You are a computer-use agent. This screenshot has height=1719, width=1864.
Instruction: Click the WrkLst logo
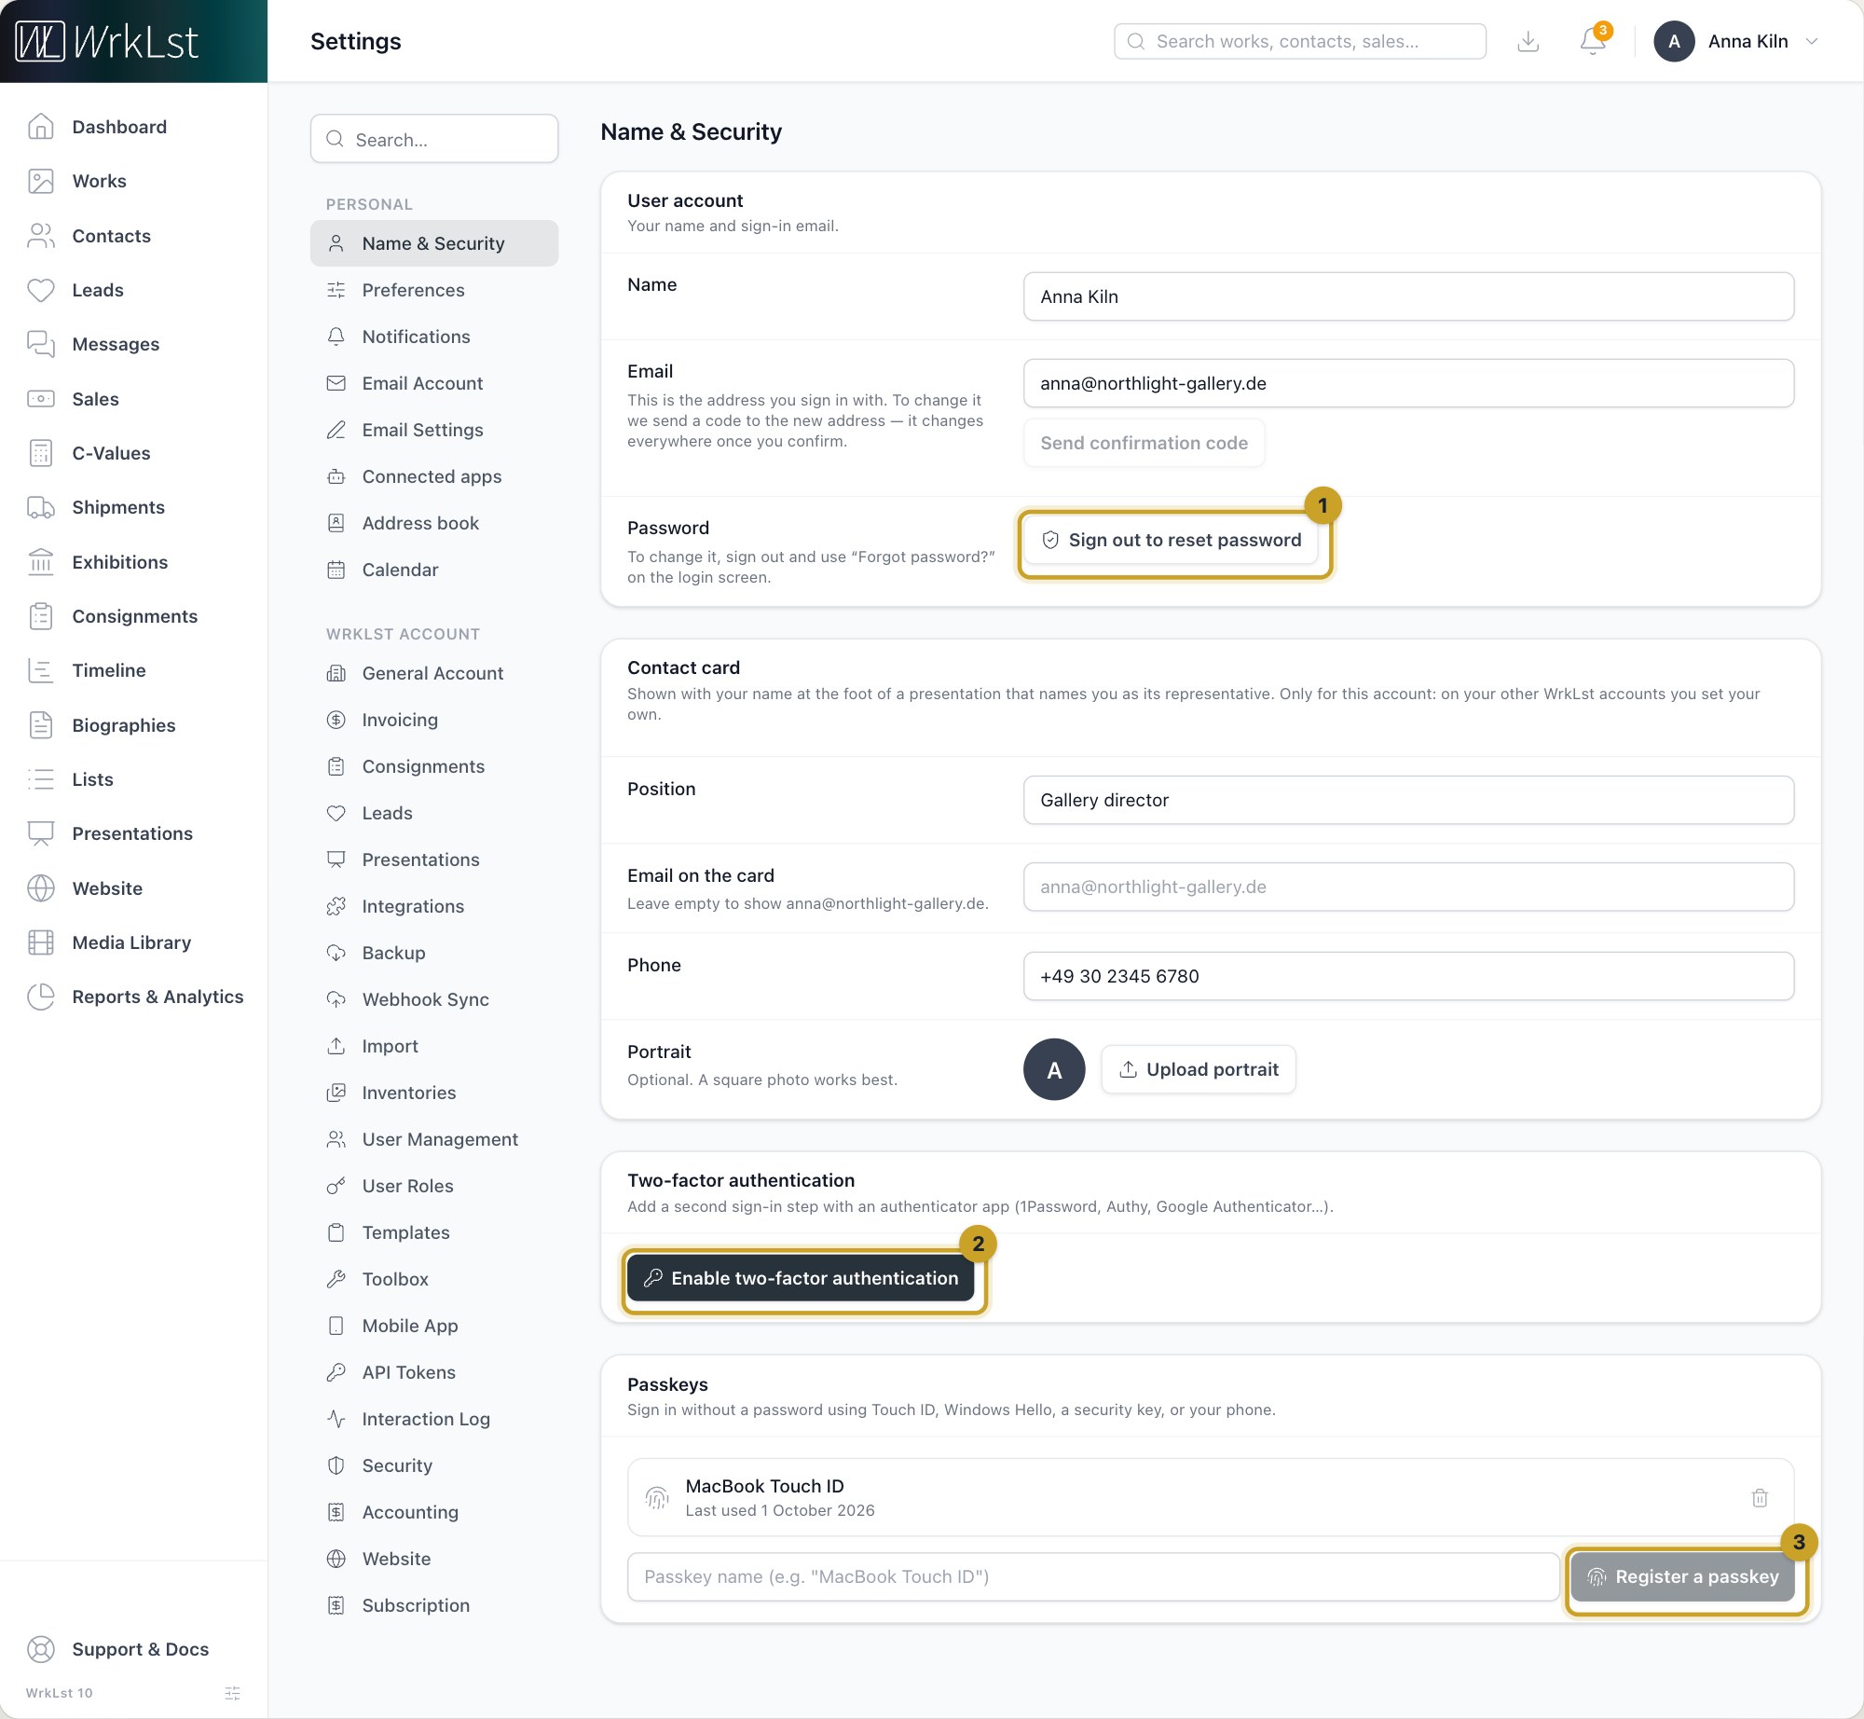107,41
